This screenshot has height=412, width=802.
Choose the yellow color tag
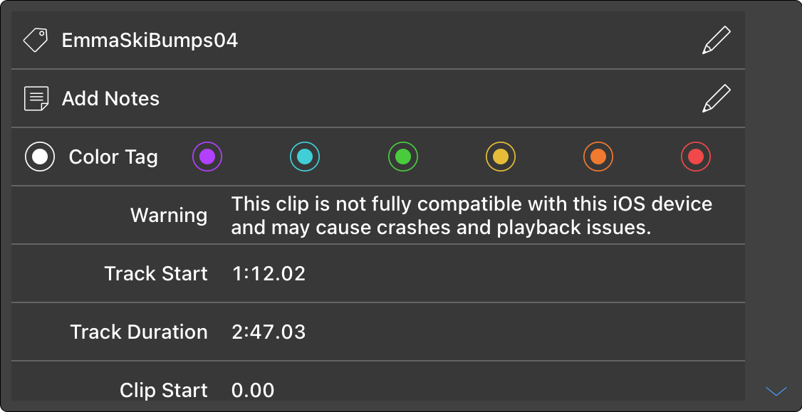[501, 157]
